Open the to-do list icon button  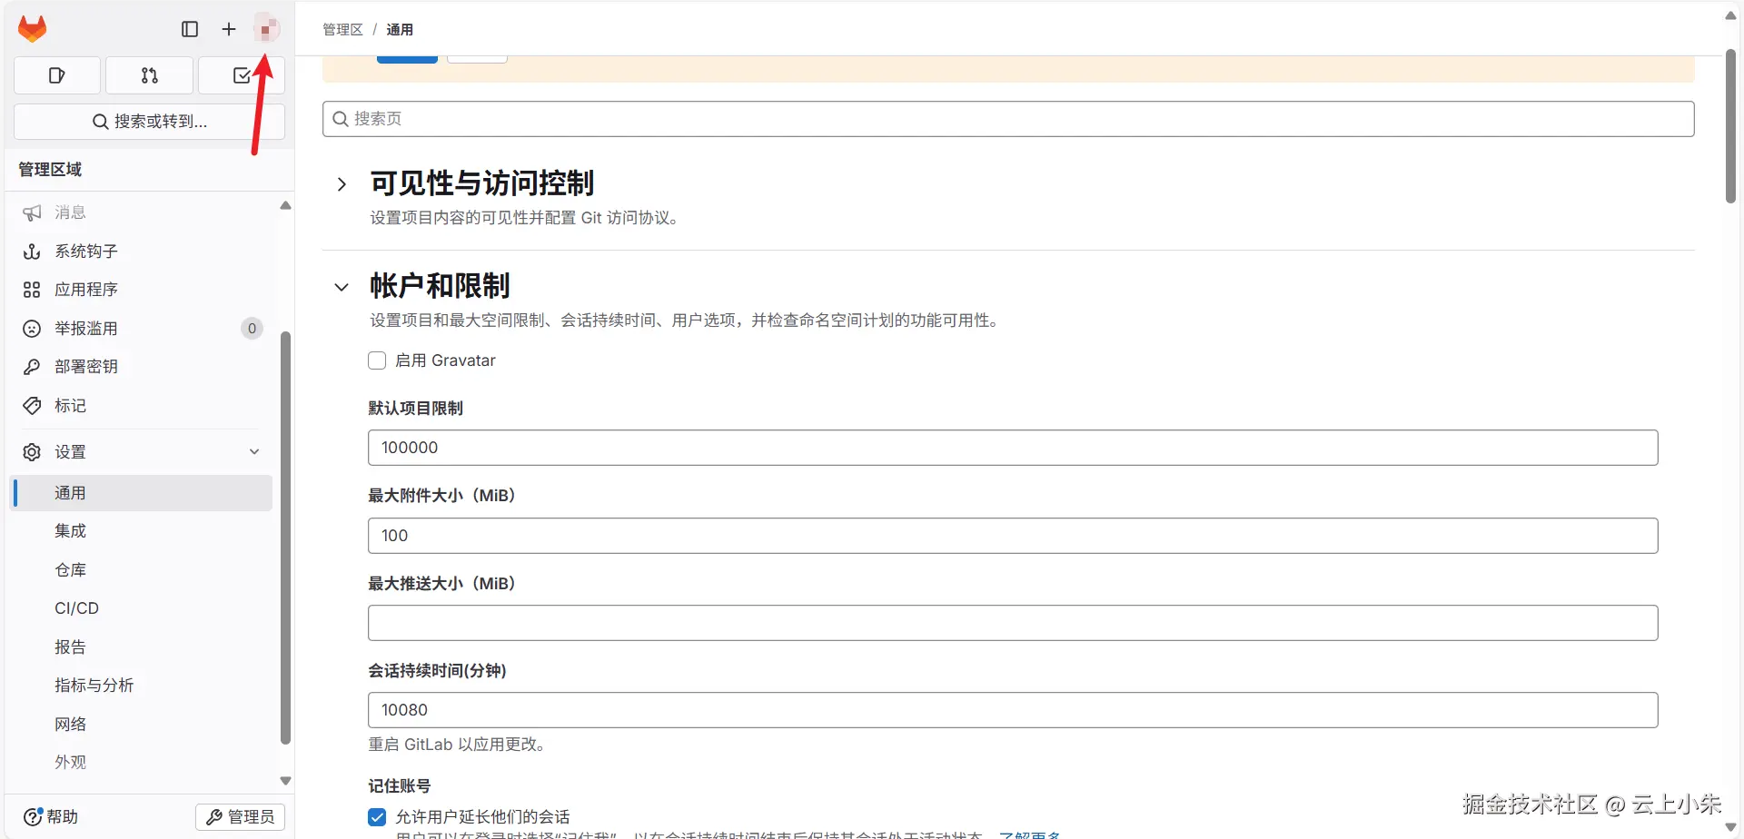[x=242, y=75]
